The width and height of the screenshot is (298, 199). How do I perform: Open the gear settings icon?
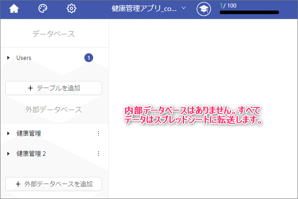[x=72, y=8]
